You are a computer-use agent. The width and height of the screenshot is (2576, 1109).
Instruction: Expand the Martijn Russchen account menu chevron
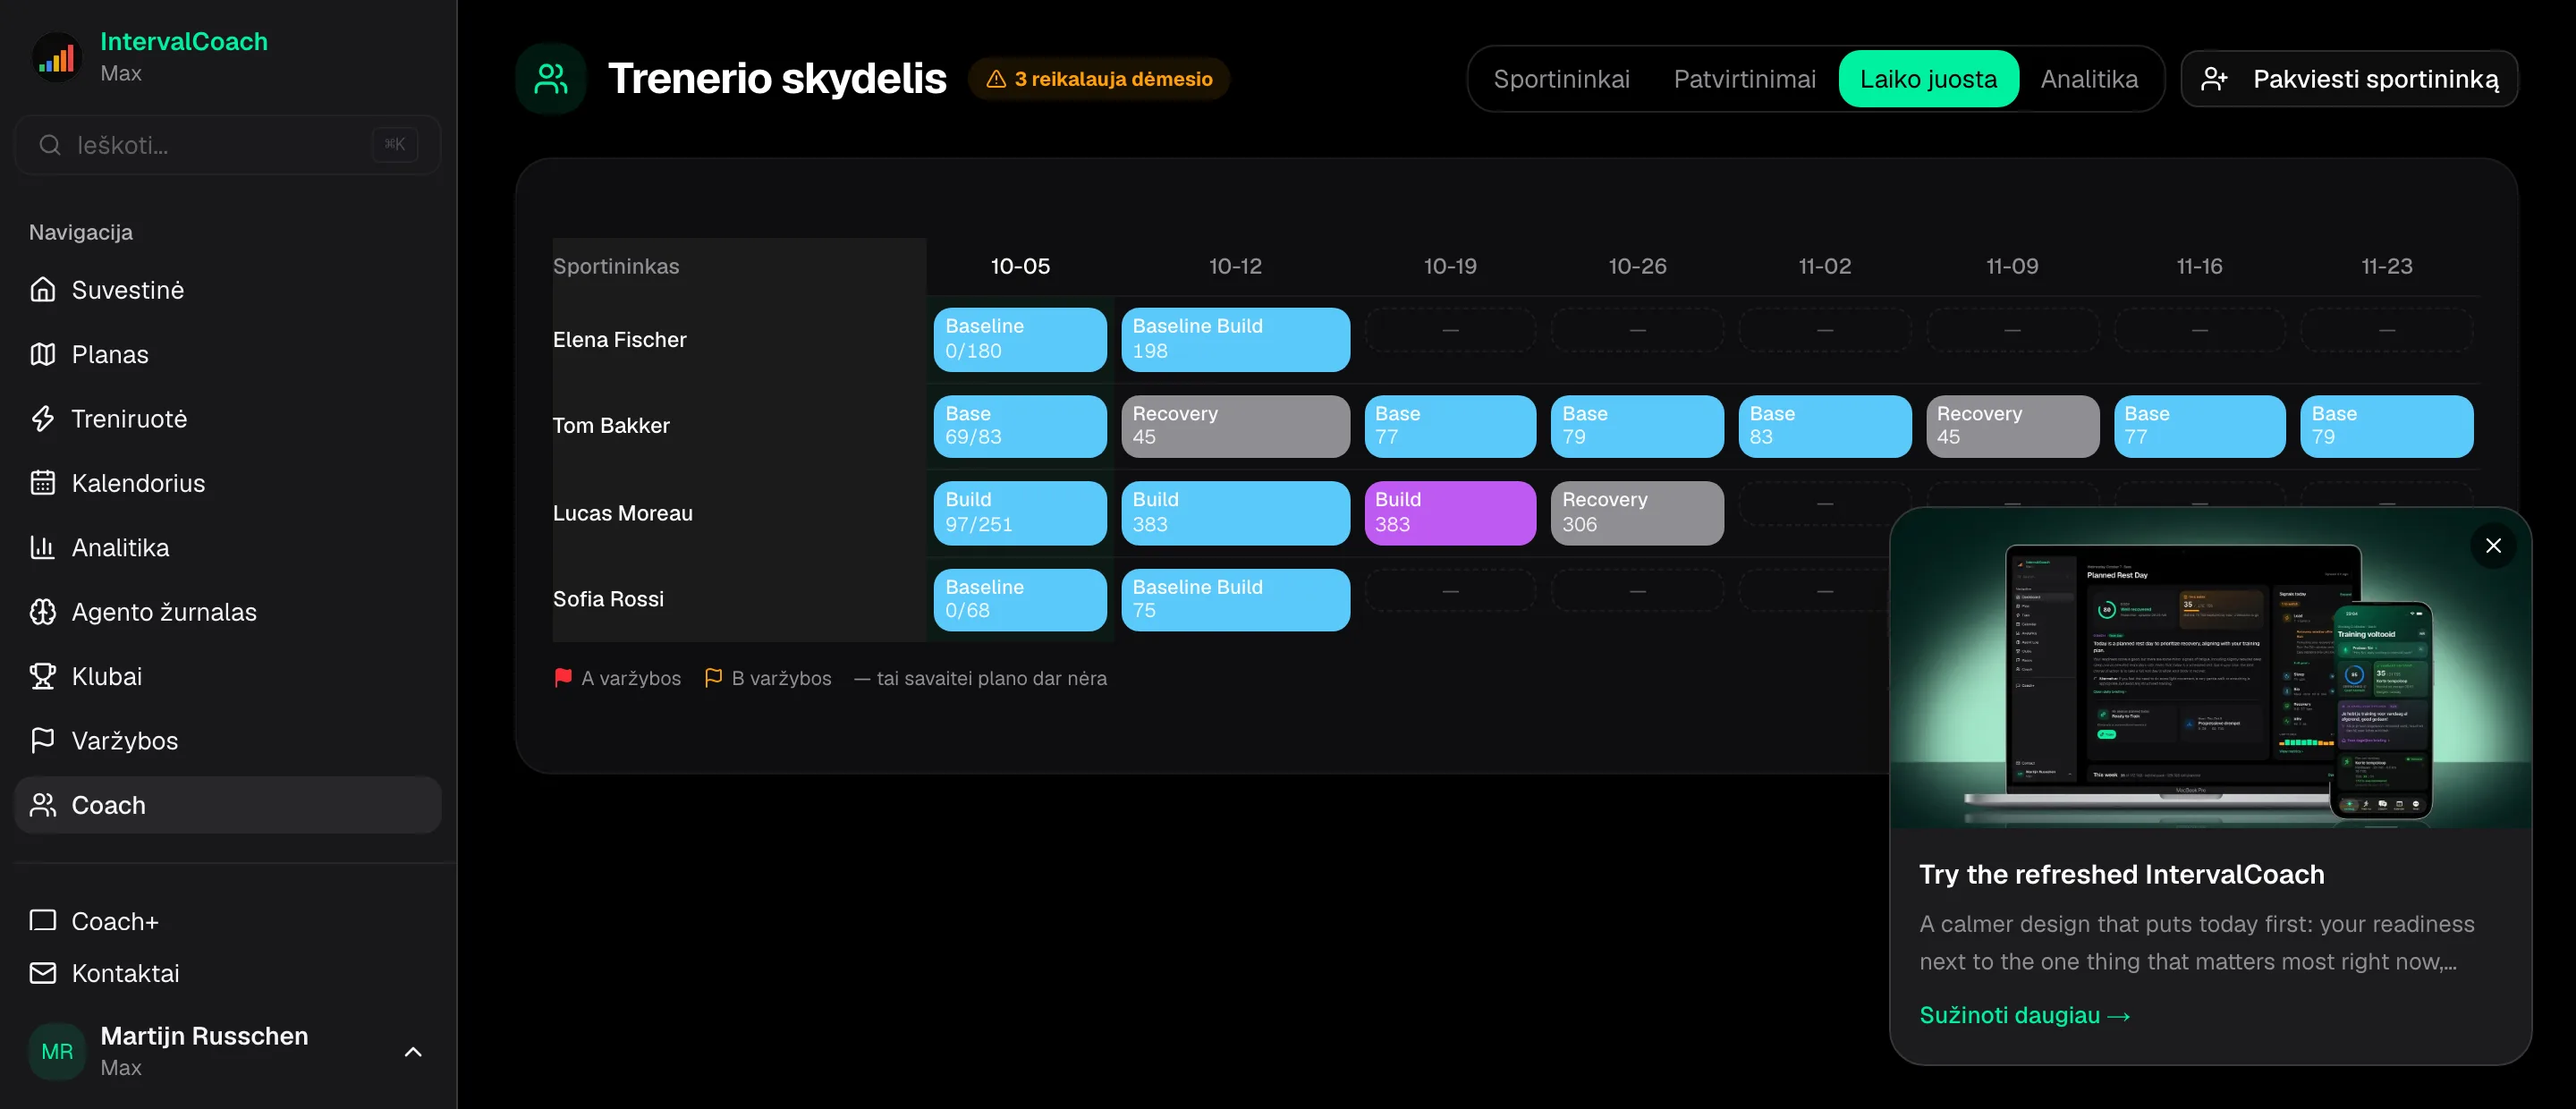tap(413, 1052)
